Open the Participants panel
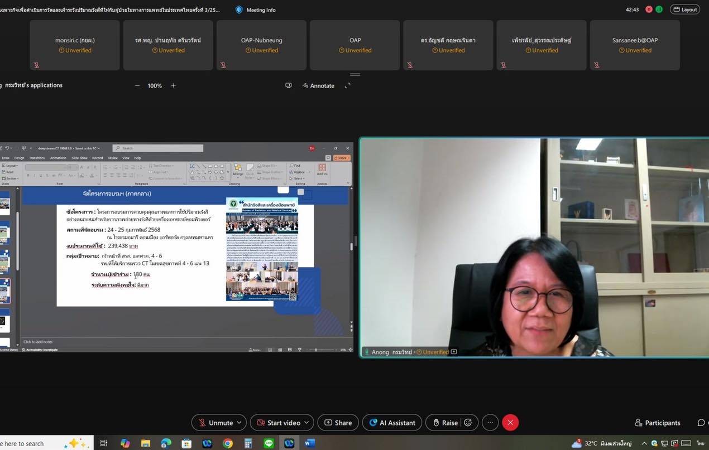The image size is (709, 450). (x=657, y=423)
